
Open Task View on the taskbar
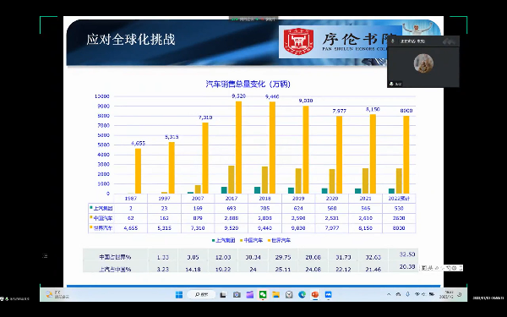(223, 295)
